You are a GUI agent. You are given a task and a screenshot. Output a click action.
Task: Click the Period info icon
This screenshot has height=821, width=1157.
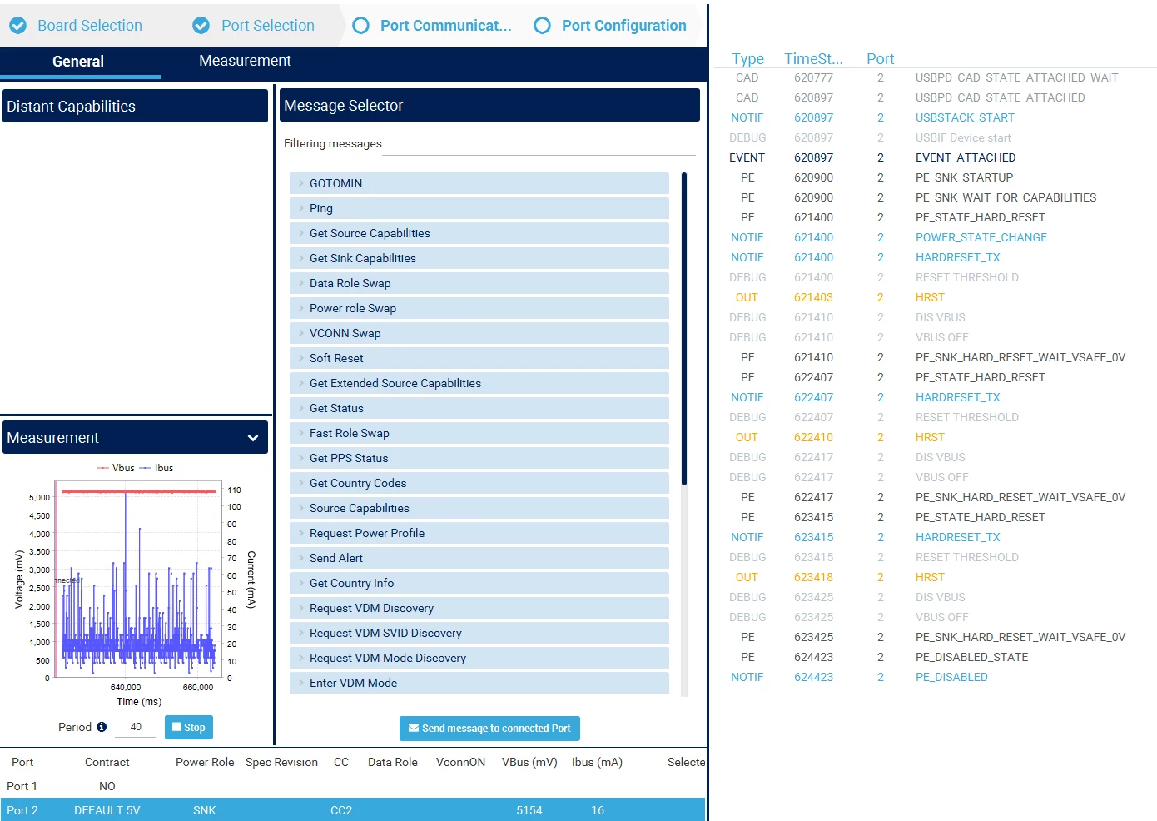tap(102, 727)
